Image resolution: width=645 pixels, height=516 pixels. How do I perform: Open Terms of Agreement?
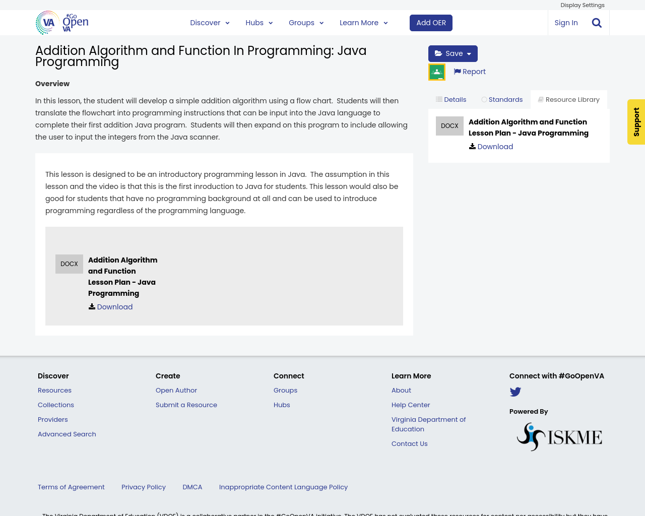[71, 487]
